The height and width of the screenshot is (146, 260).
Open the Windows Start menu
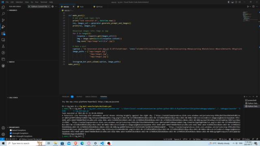coord(3,143)
